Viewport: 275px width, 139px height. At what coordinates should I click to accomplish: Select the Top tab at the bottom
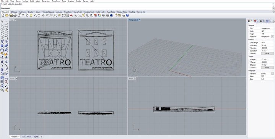(x=23, y=137)
